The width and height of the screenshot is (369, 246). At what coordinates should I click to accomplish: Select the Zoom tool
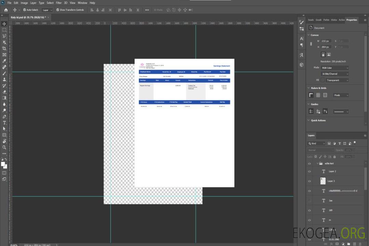coord(4,147)
